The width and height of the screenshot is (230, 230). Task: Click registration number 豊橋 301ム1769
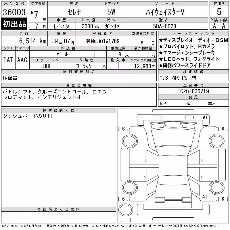click(103, 41)
